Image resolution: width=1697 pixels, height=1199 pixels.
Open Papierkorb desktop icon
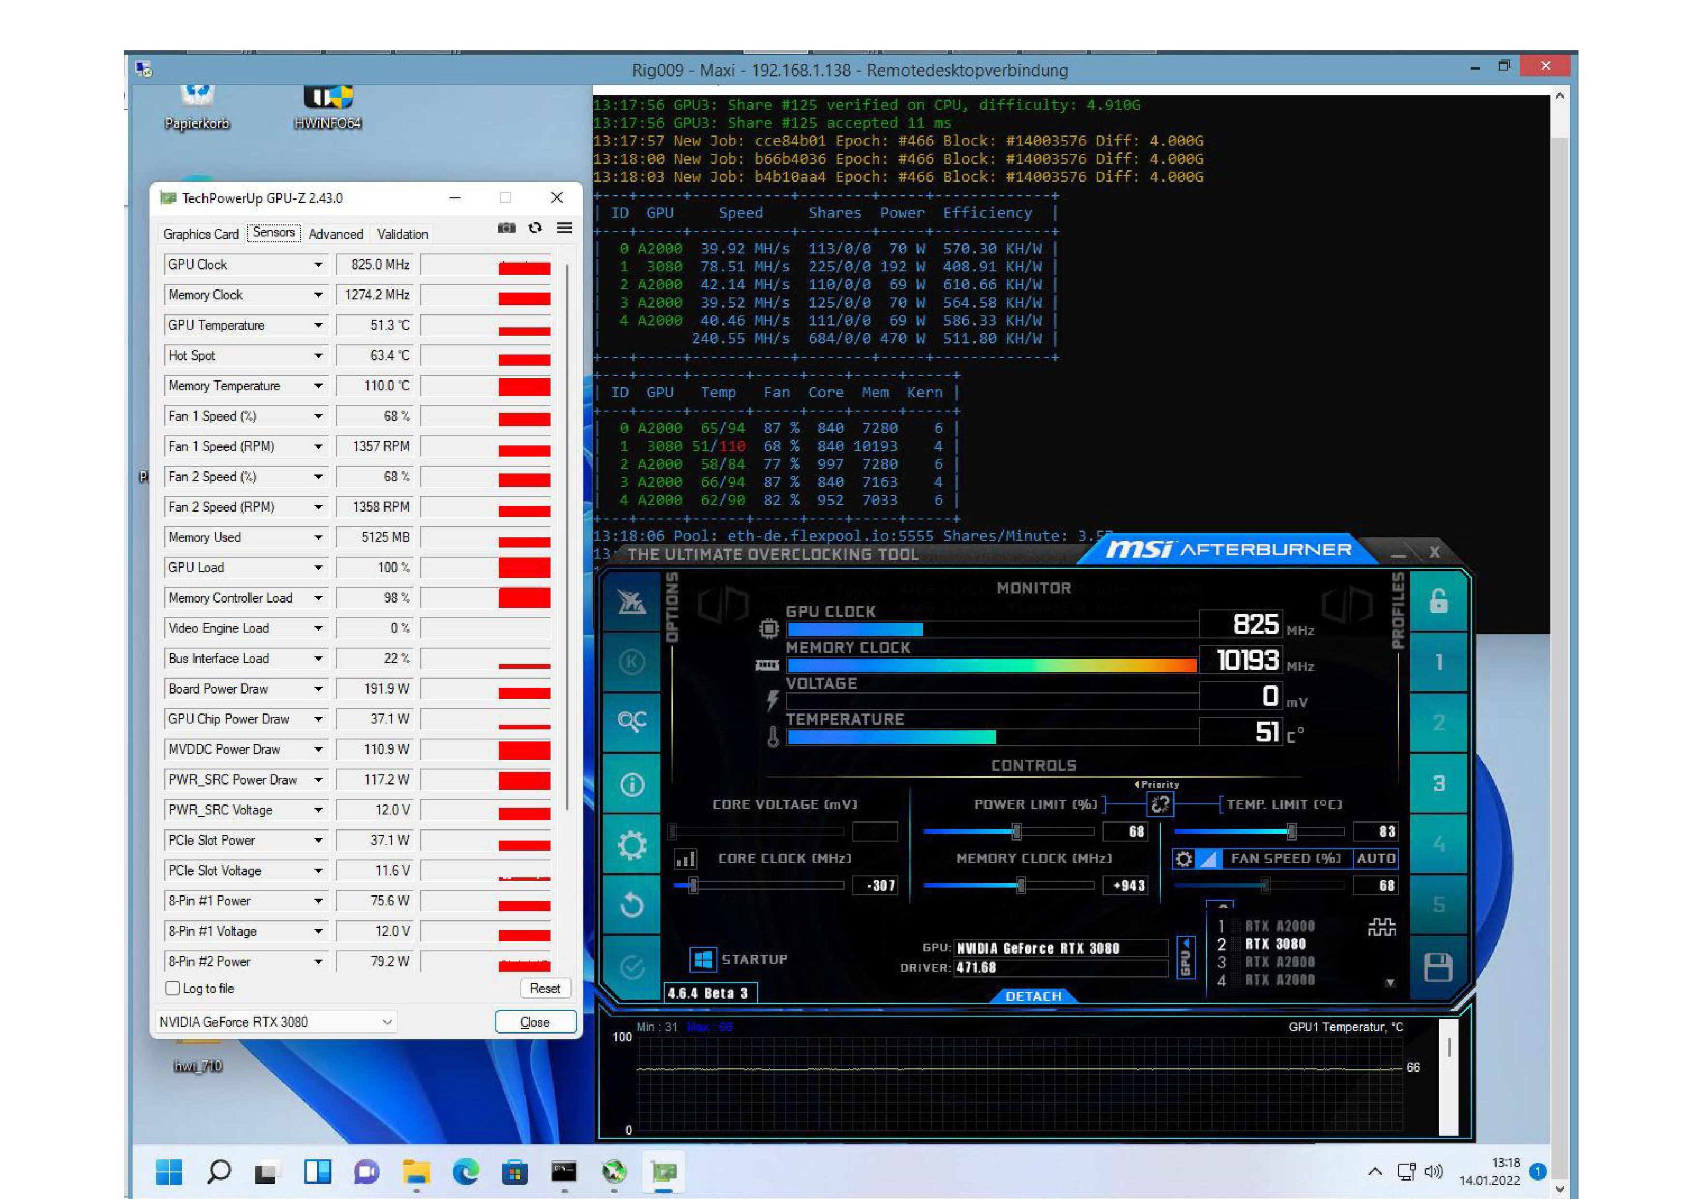(196, 107)
